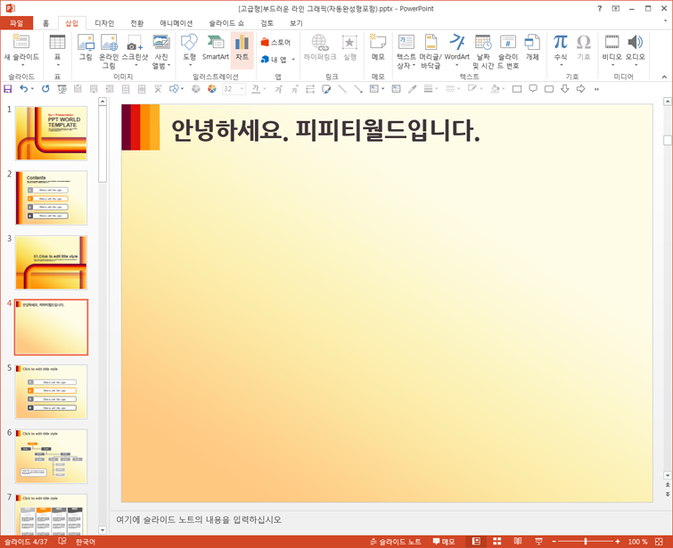The height and width of the screenshot is (548, 673).
Task: Fit slide to current window
Action: click(660, 542)
